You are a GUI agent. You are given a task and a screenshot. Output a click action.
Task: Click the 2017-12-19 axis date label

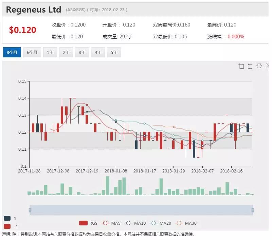(87, 171)
